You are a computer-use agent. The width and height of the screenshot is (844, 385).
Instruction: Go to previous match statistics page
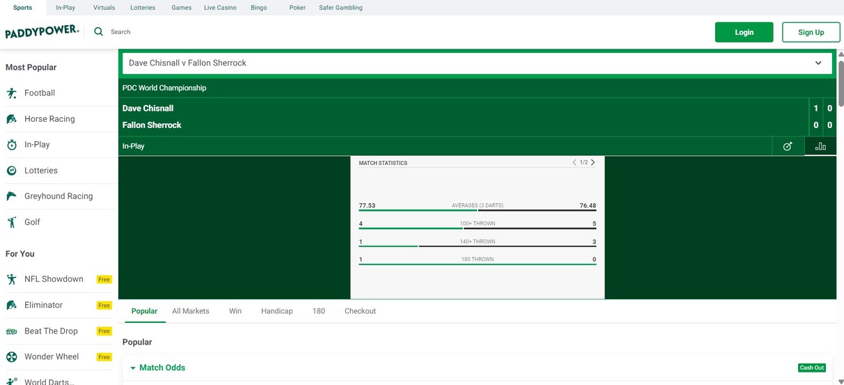575,162
